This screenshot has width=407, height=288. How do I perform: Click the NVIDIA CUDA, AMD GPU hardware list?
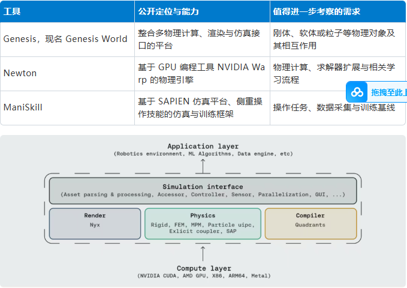(x=204, y=276)
